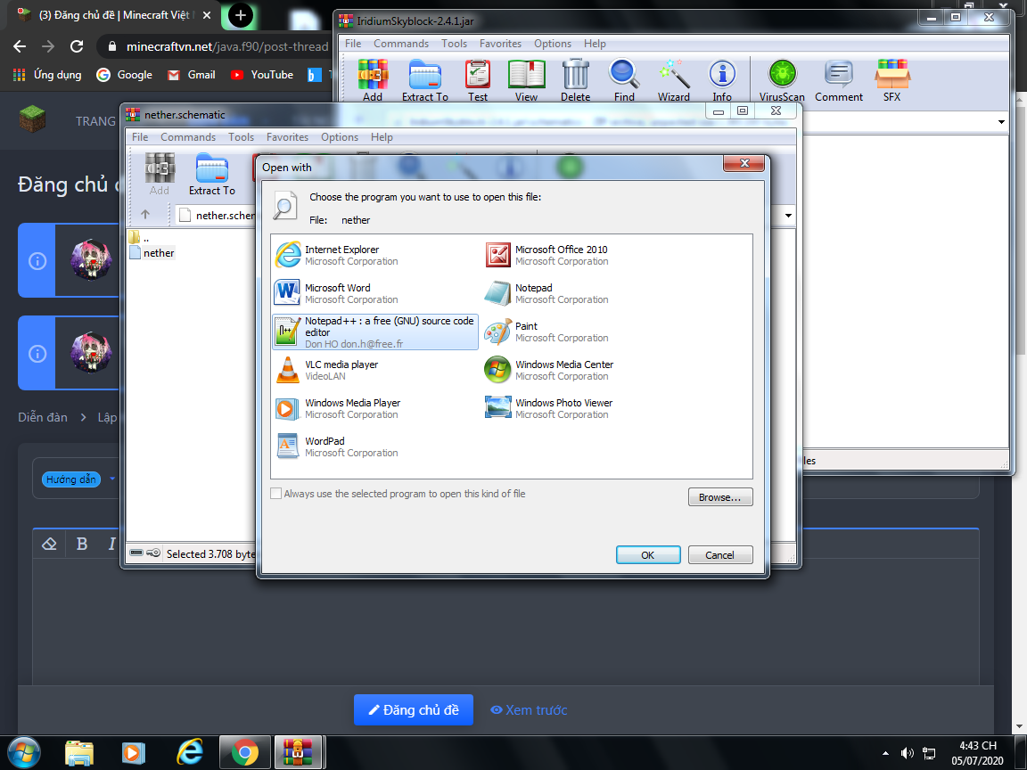Click SFX icon in WinRAR toolbar
The height and width of the screenshot is (770, 1027).
(x=892, y=80)
